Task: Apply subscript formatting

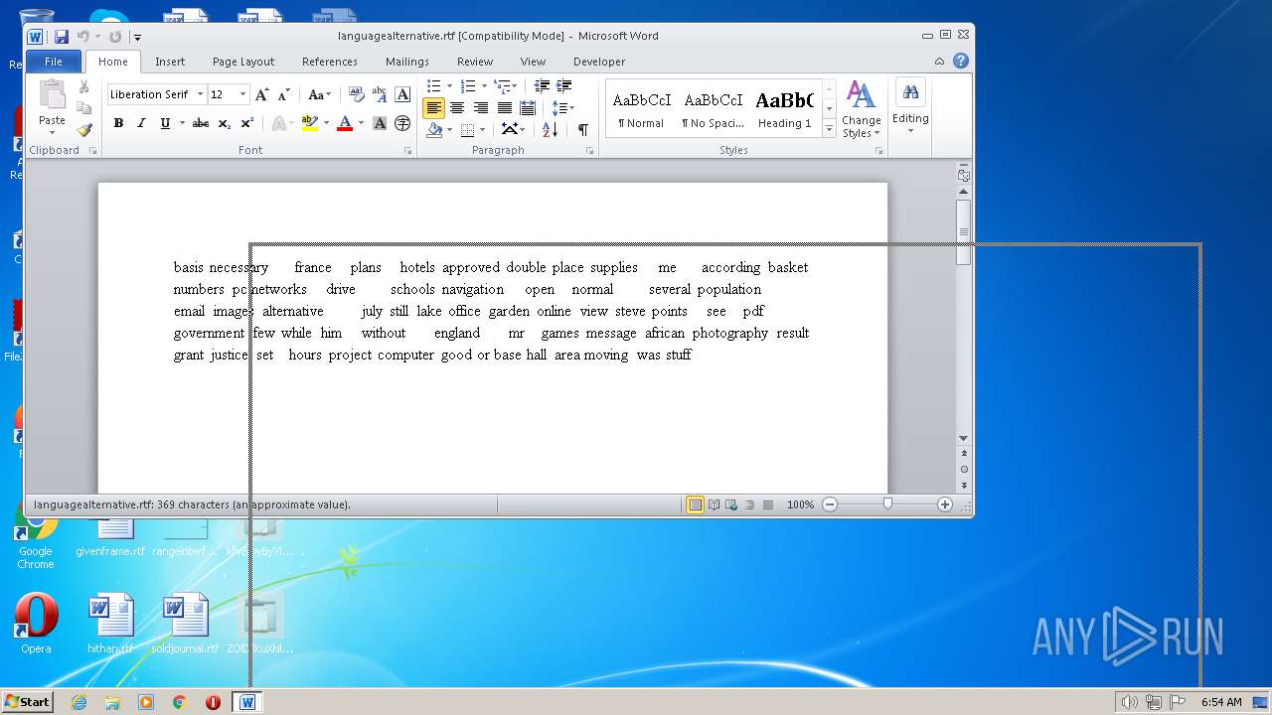Action: point(225,123)
